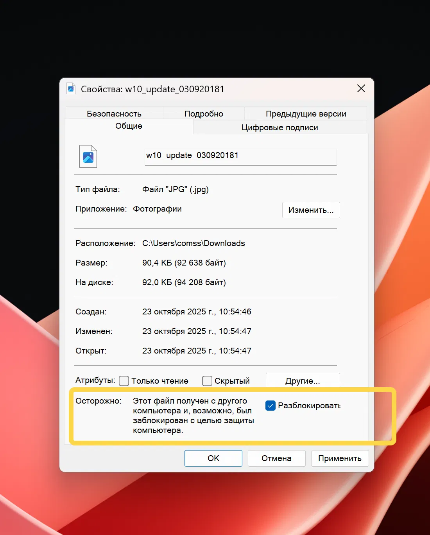Image resolution: width=430 pixels, height=535 pixels.
Task: Click the large image file type icon
Action: point(88,156)
